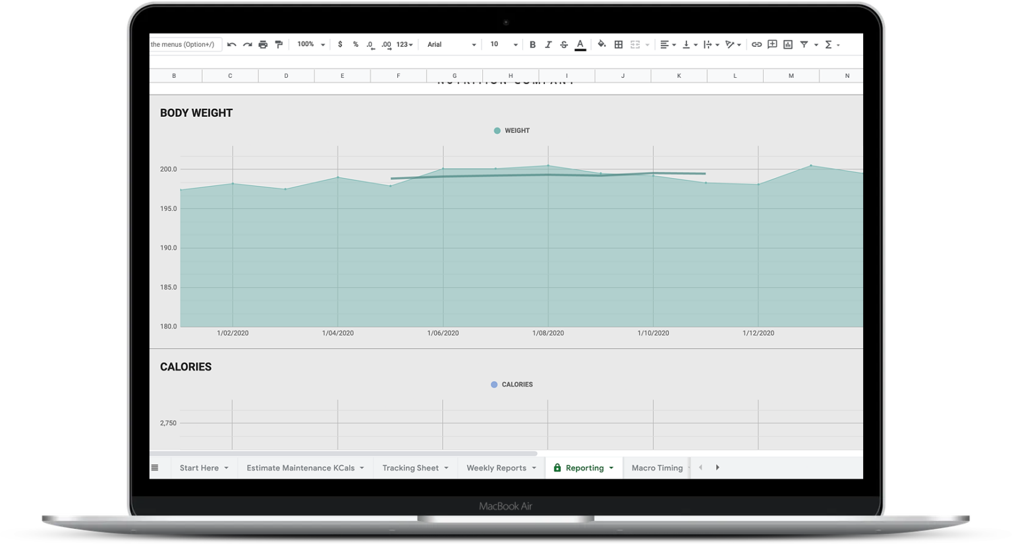Select the Paint format tool
This screenshot has width=1012, height=544.
point(279,44)
